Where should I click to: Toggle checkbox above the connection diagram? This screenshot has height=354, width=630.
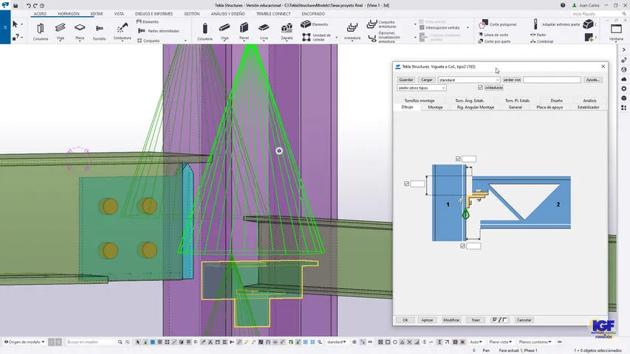point(458,159)
